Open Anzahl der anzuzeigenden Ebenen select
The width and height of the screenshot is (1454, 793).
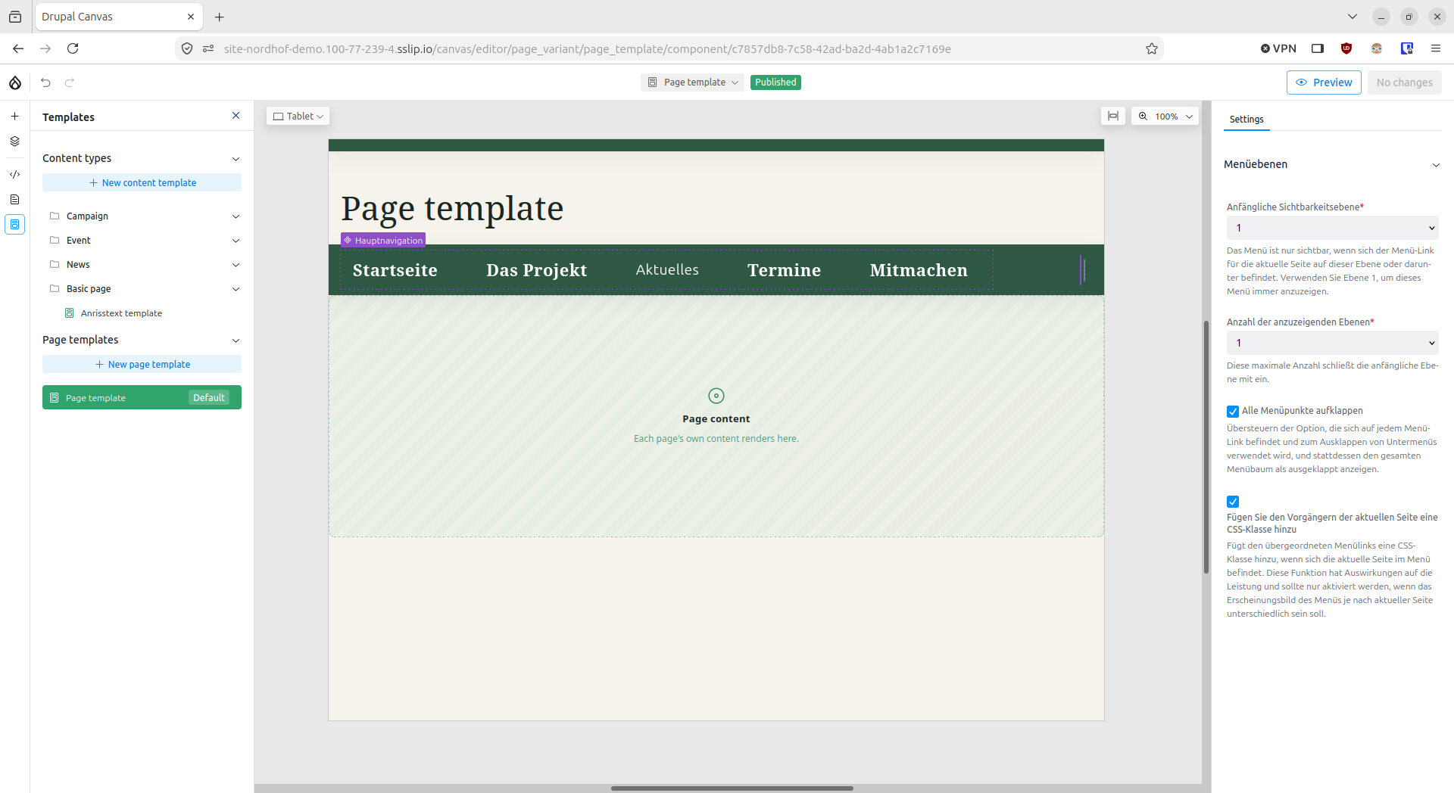click(1332, 343)
